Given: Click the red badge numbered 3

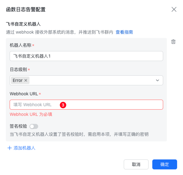Looking at the screenshot, I should pos(63,105).
